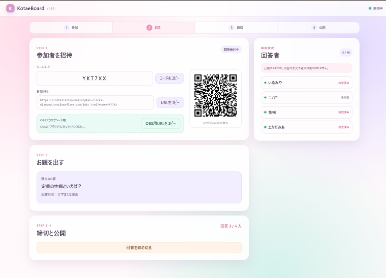Click the green connection status dot
This screenshot has height=278, width=386.
[370, 8]
